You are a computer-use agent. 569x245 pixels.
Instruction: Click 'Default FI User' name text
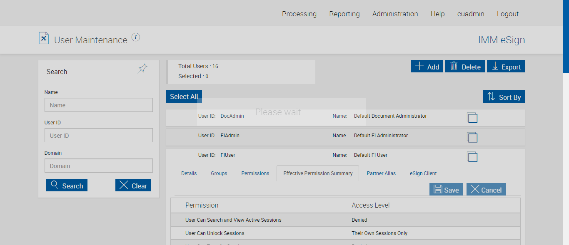[370, 155]
